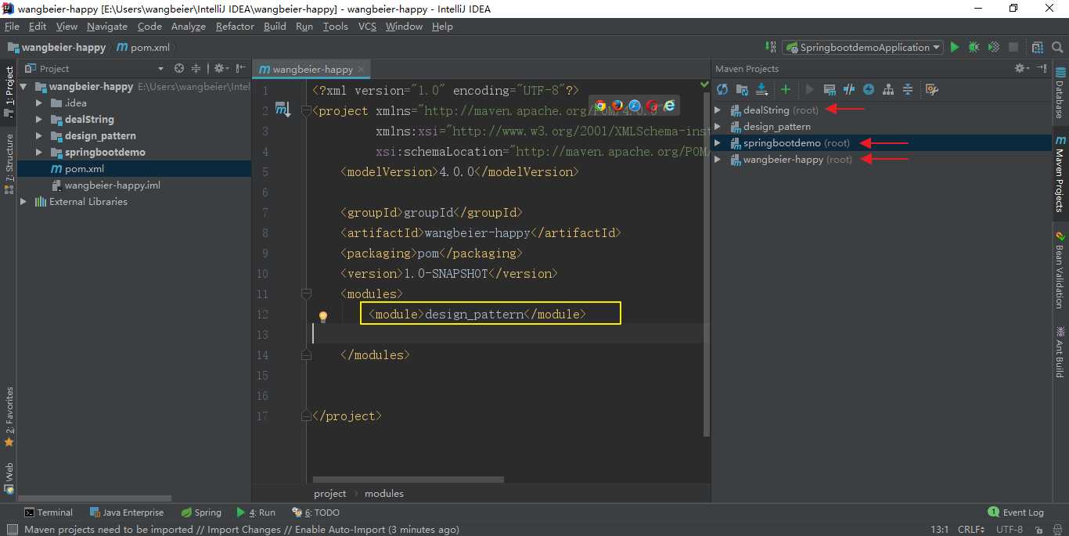Click Scroll from Source icon in Project panel
The height and width of the screenshot is (536, 1069).
pos(179,68)
